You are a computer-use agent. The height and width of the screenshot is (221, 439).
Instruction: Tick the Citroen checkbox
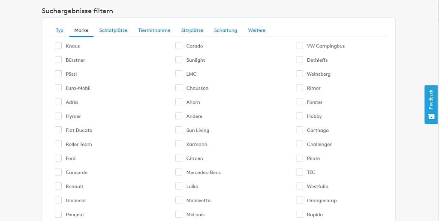point(179,158)
